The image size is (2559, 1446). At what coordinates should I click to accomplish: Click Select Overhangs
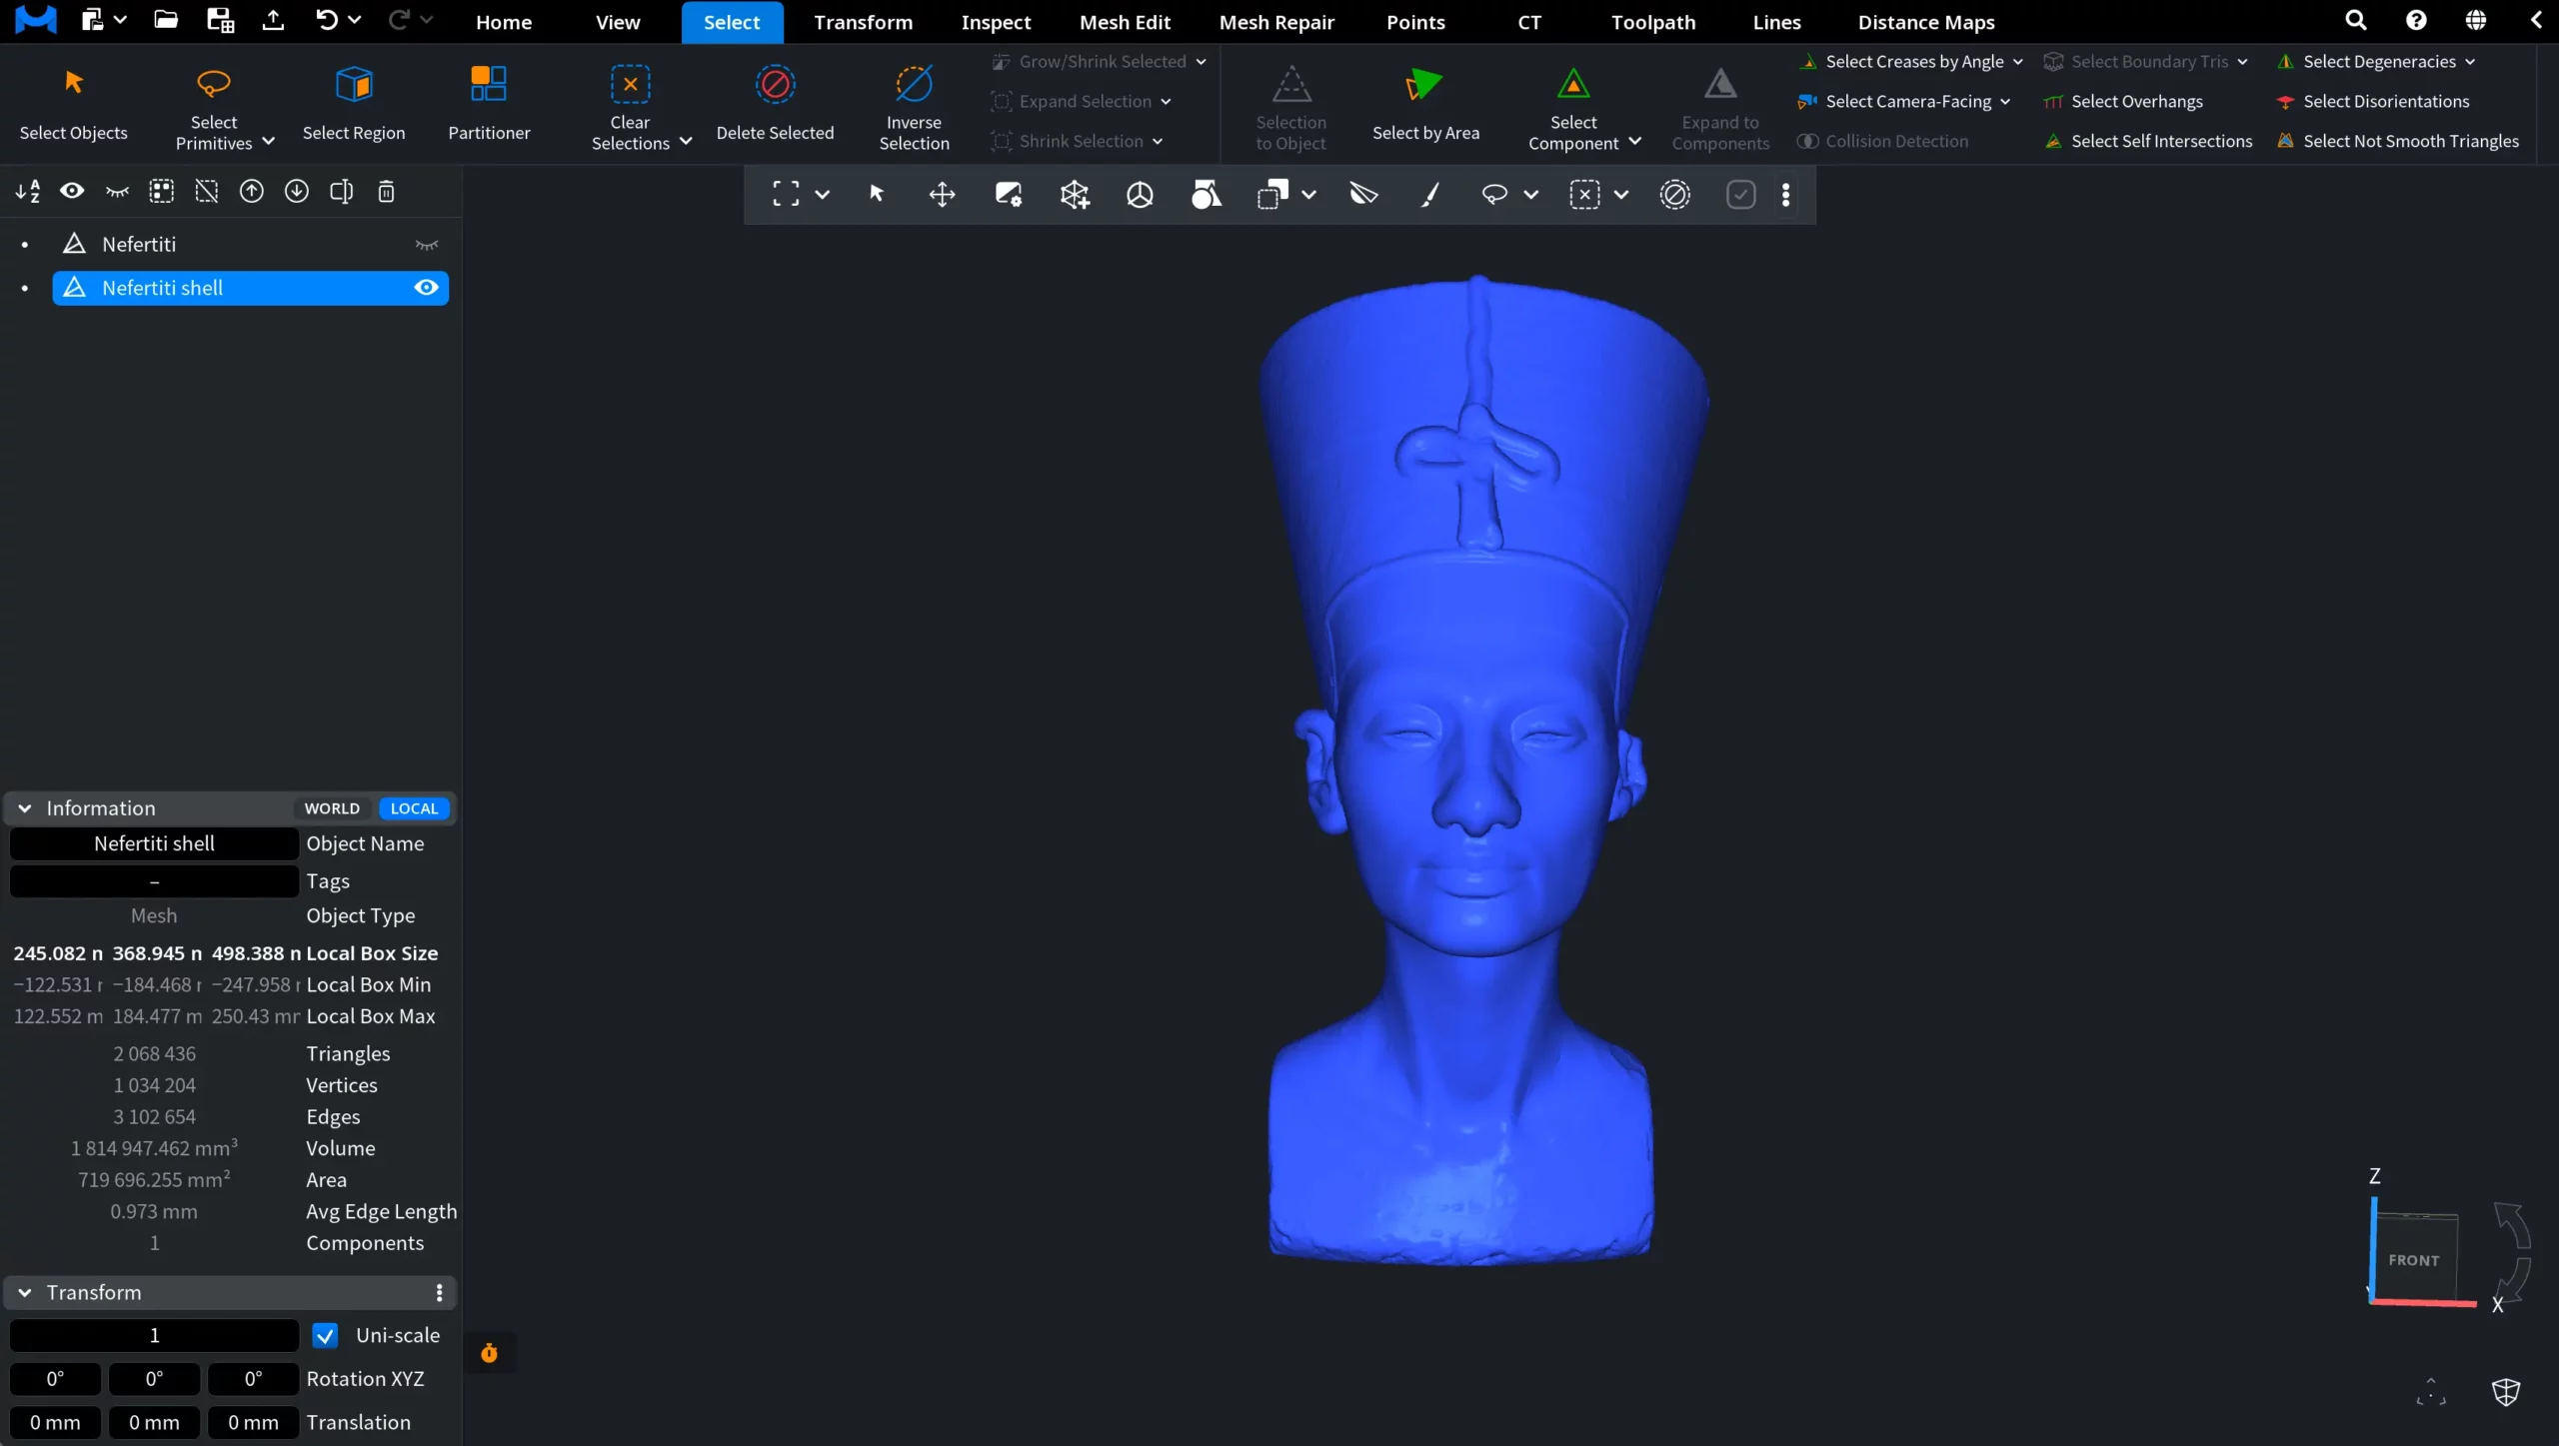2124,101
